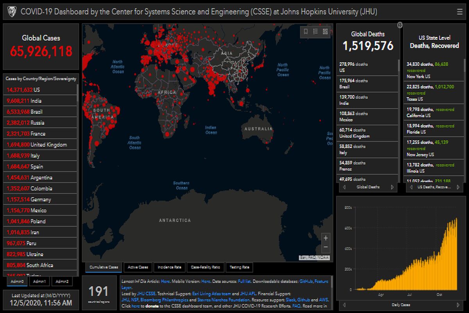The width and height of the screenshot is (469, 313).
Task: Select the Admin1 level tab
Action: point(39,281)
